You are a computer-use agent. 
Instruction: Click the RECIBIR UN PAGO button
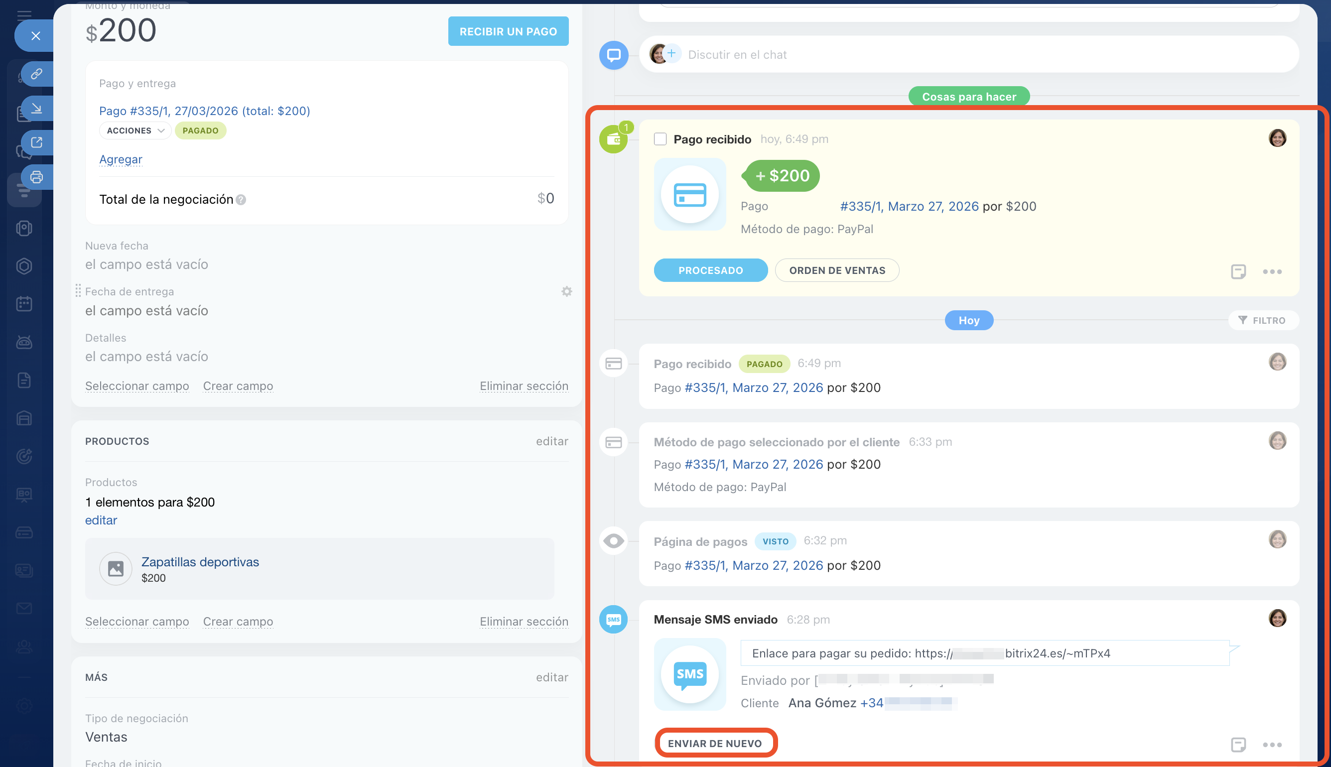[x=508, y=31]
